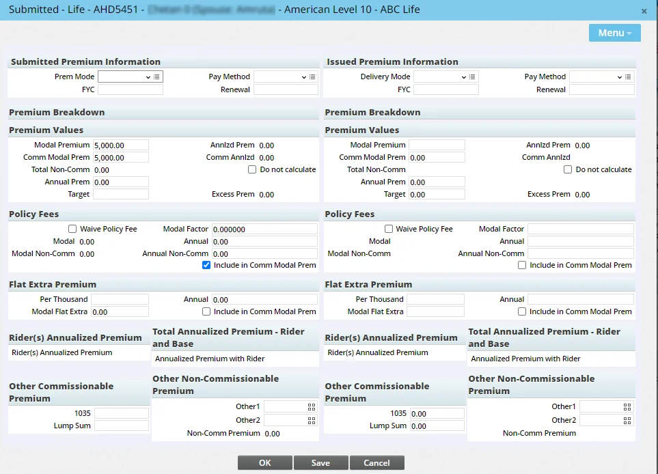Click the issued 1035 input field

pyautogui.click(x=437, y=413)
